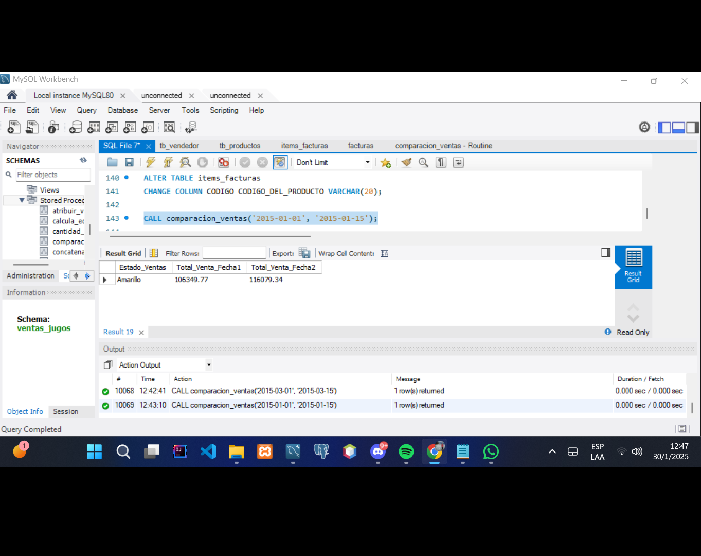Reconnect to DBMS icon
The image size is (701, 556).
point(191,127)
